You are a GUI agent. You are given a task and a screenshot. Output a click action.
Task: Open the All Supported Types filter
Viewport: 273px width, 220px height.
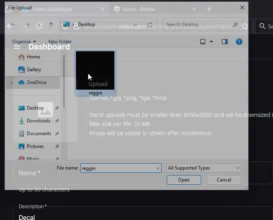[204, 168]
